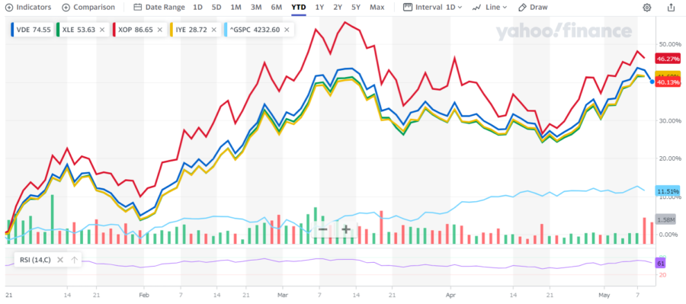686x304 pixels.
Task: Click the calendar icon beside Date Range
Action: (137, 8)
